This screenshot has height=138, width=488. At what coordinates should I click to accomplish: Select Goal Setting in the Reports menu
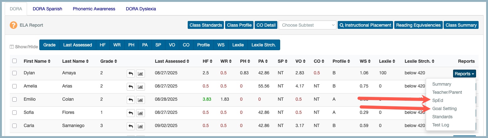(x=444, y=109)
